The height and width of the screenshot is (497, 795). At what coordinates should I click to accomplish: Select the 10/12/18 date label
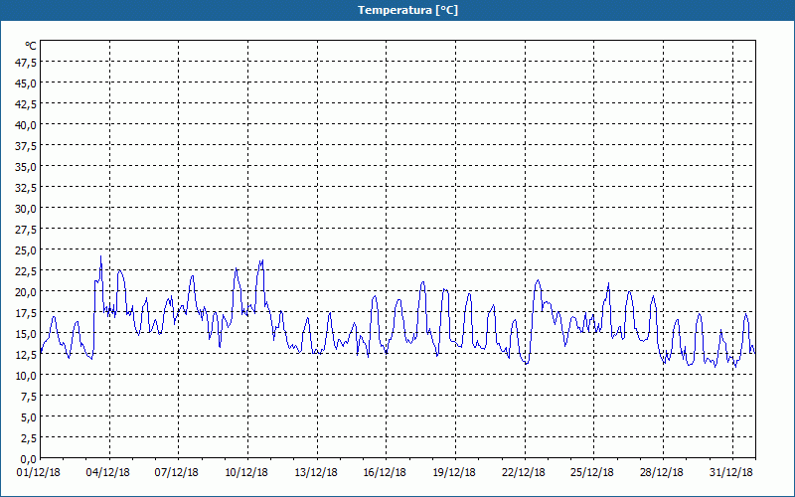pyautogui.click(x=246, y=472)
